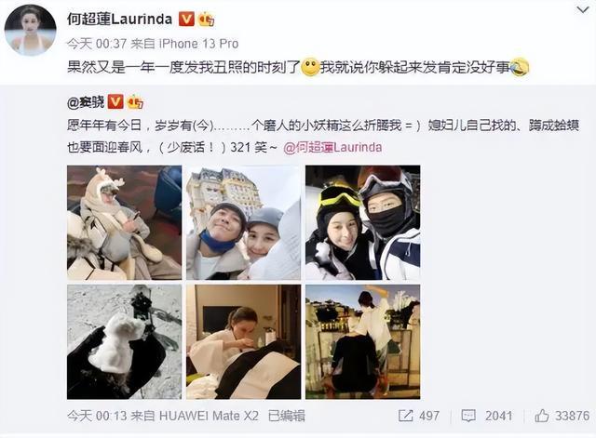This screenshot has height=438, width=596.
Task: Open the rooftop piggyback photo thumbnail
Action: [362, 341]
